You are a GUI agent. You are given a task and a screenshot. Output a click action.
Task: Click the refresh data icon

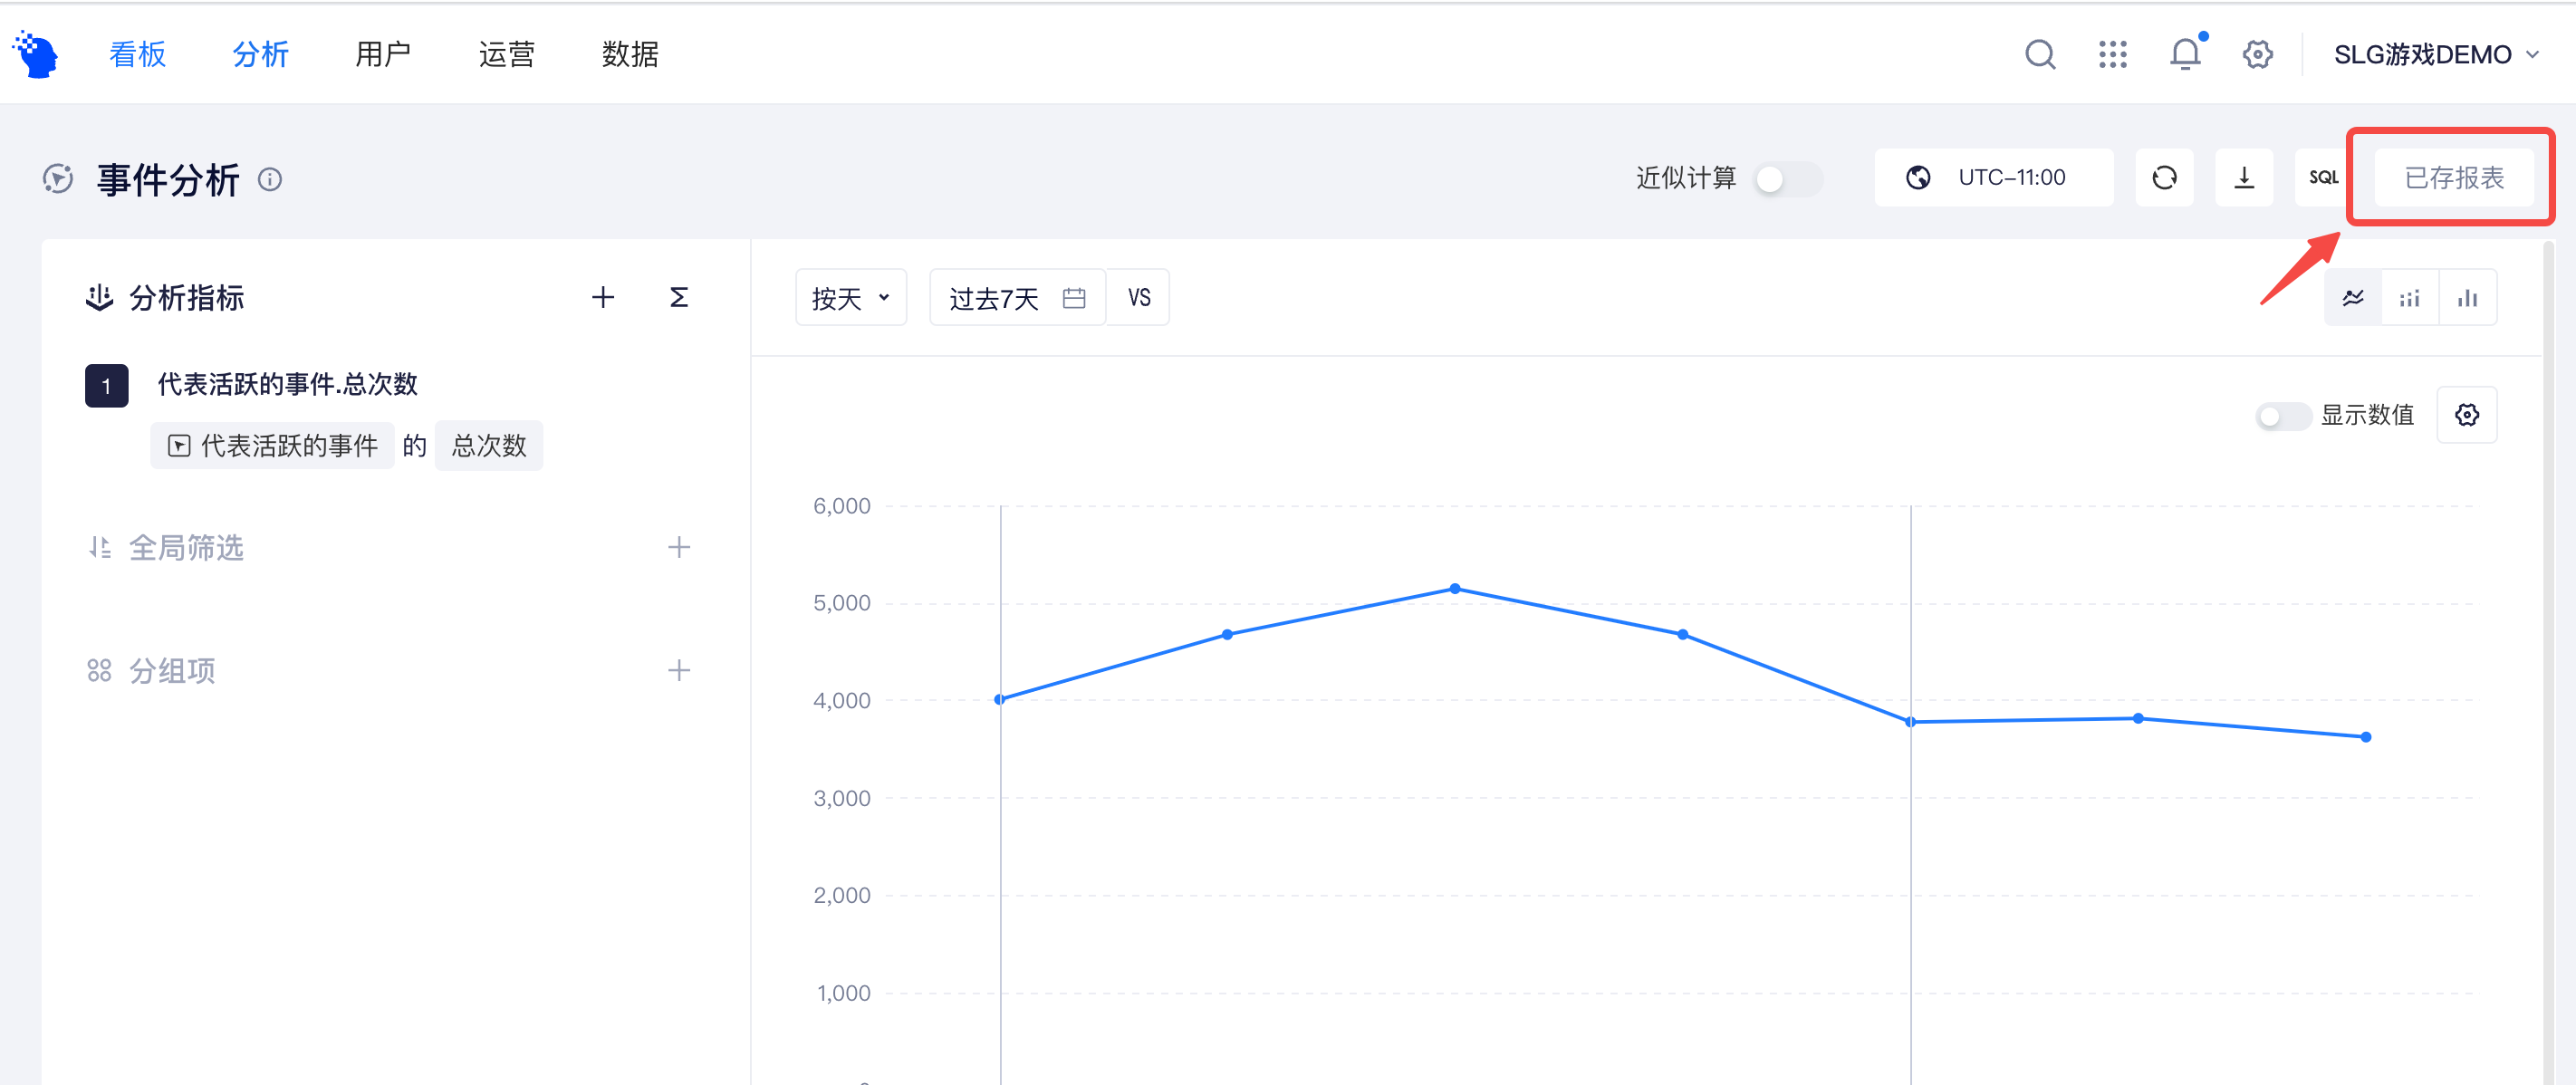point(2164,178)
